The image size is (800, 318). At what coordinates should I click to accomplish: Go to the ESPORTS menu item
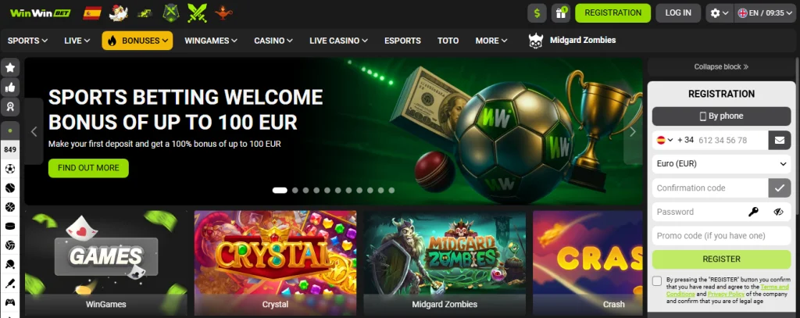[x=402, y=41]
